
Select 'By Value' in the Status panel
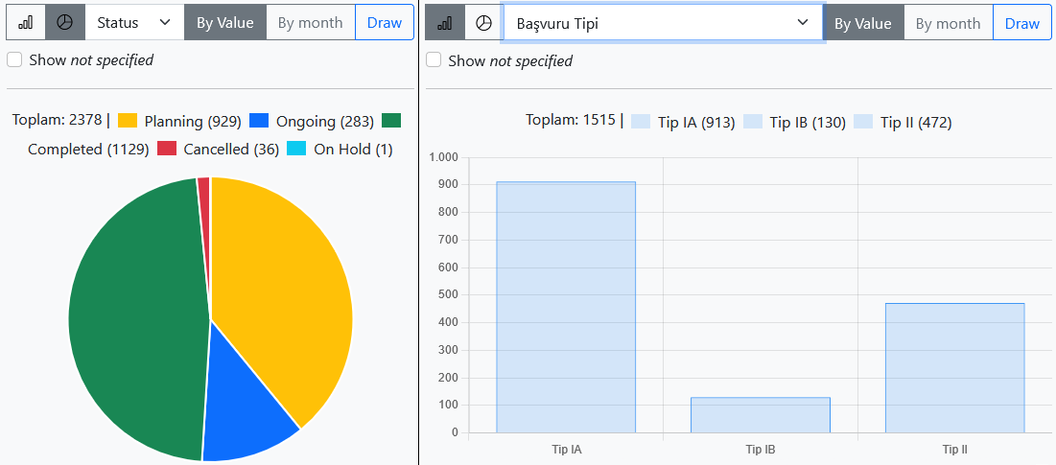point(224,22)
